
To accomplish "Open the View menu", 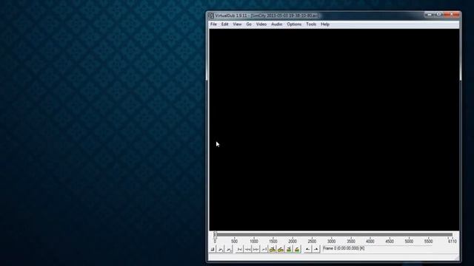I will tap(237, 24).
